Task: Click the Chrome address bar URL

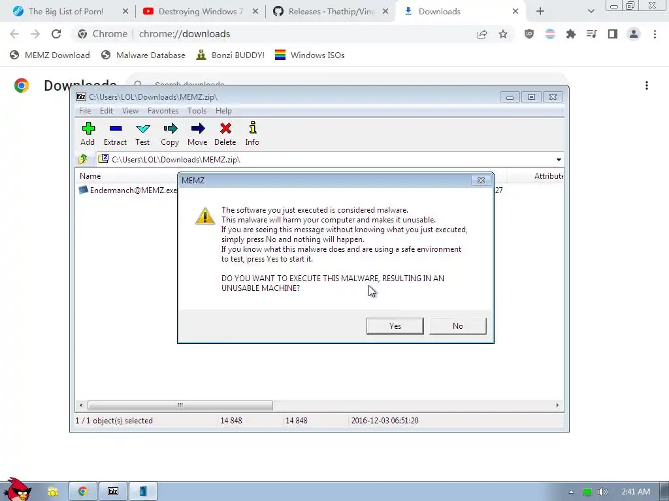Action: 184,34
